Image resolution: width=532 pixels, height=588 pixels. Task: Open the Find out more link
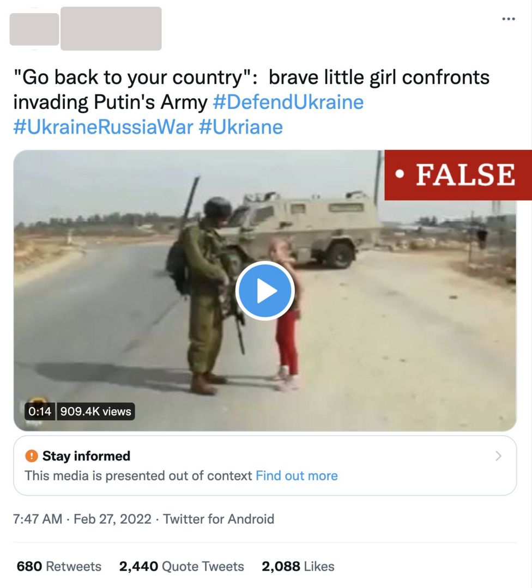(297, 476)
